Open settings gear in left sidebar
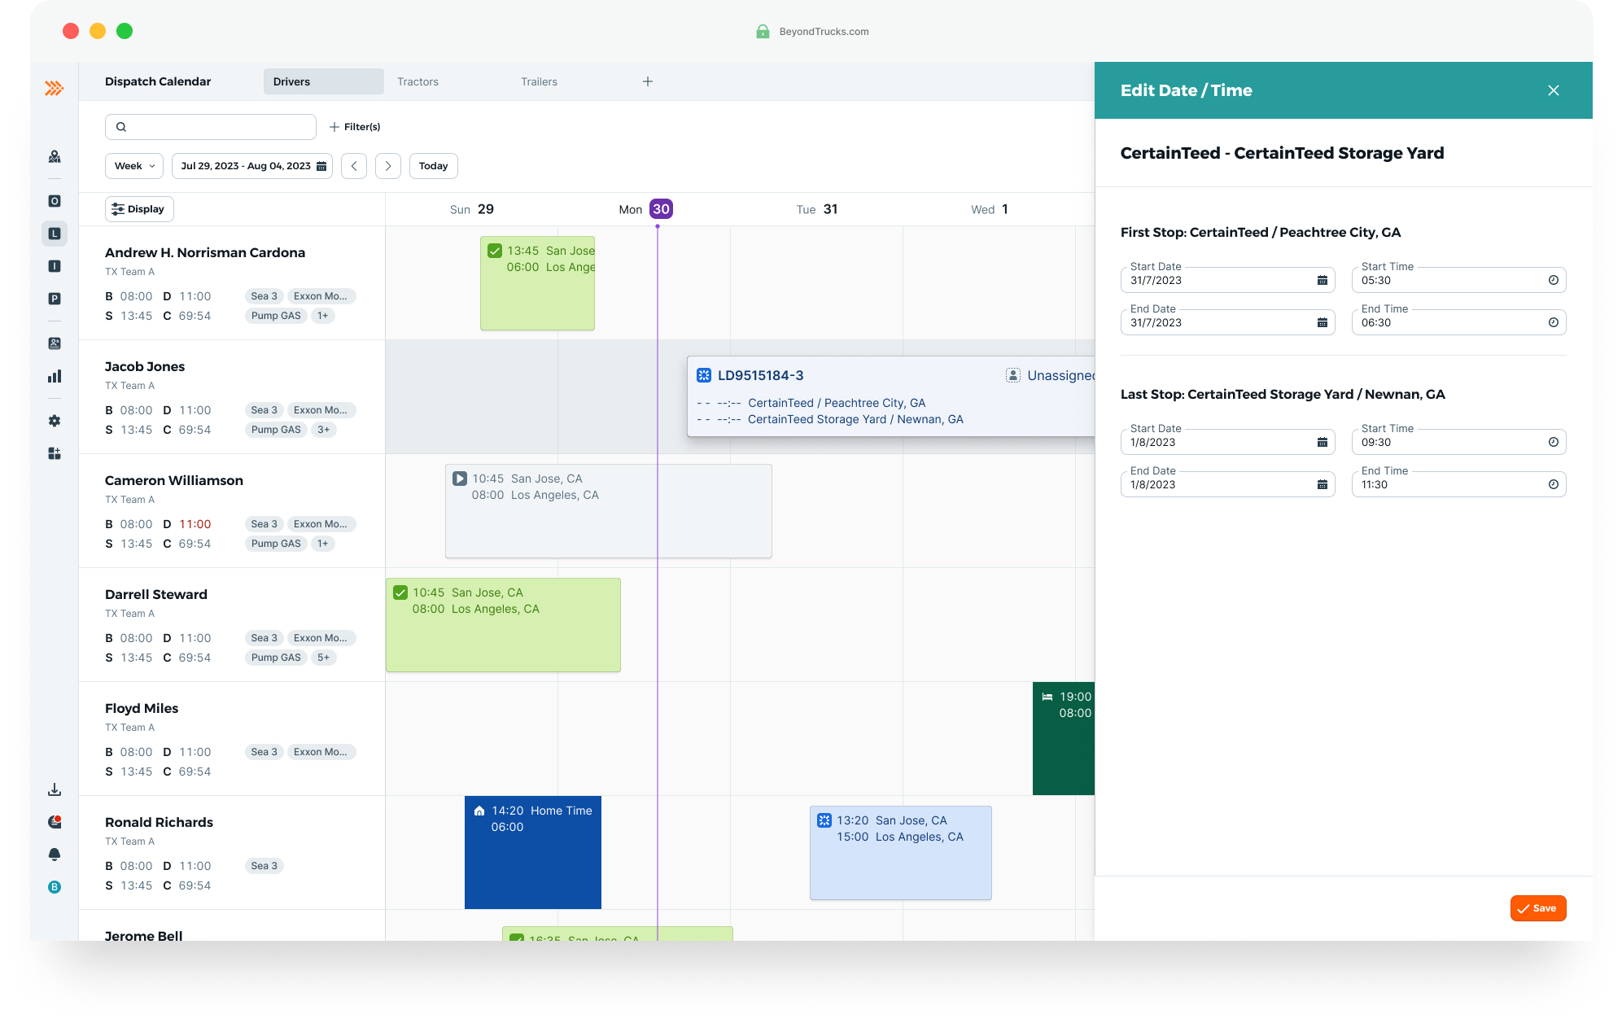The image size is (1622, 1023). [55, 421]
